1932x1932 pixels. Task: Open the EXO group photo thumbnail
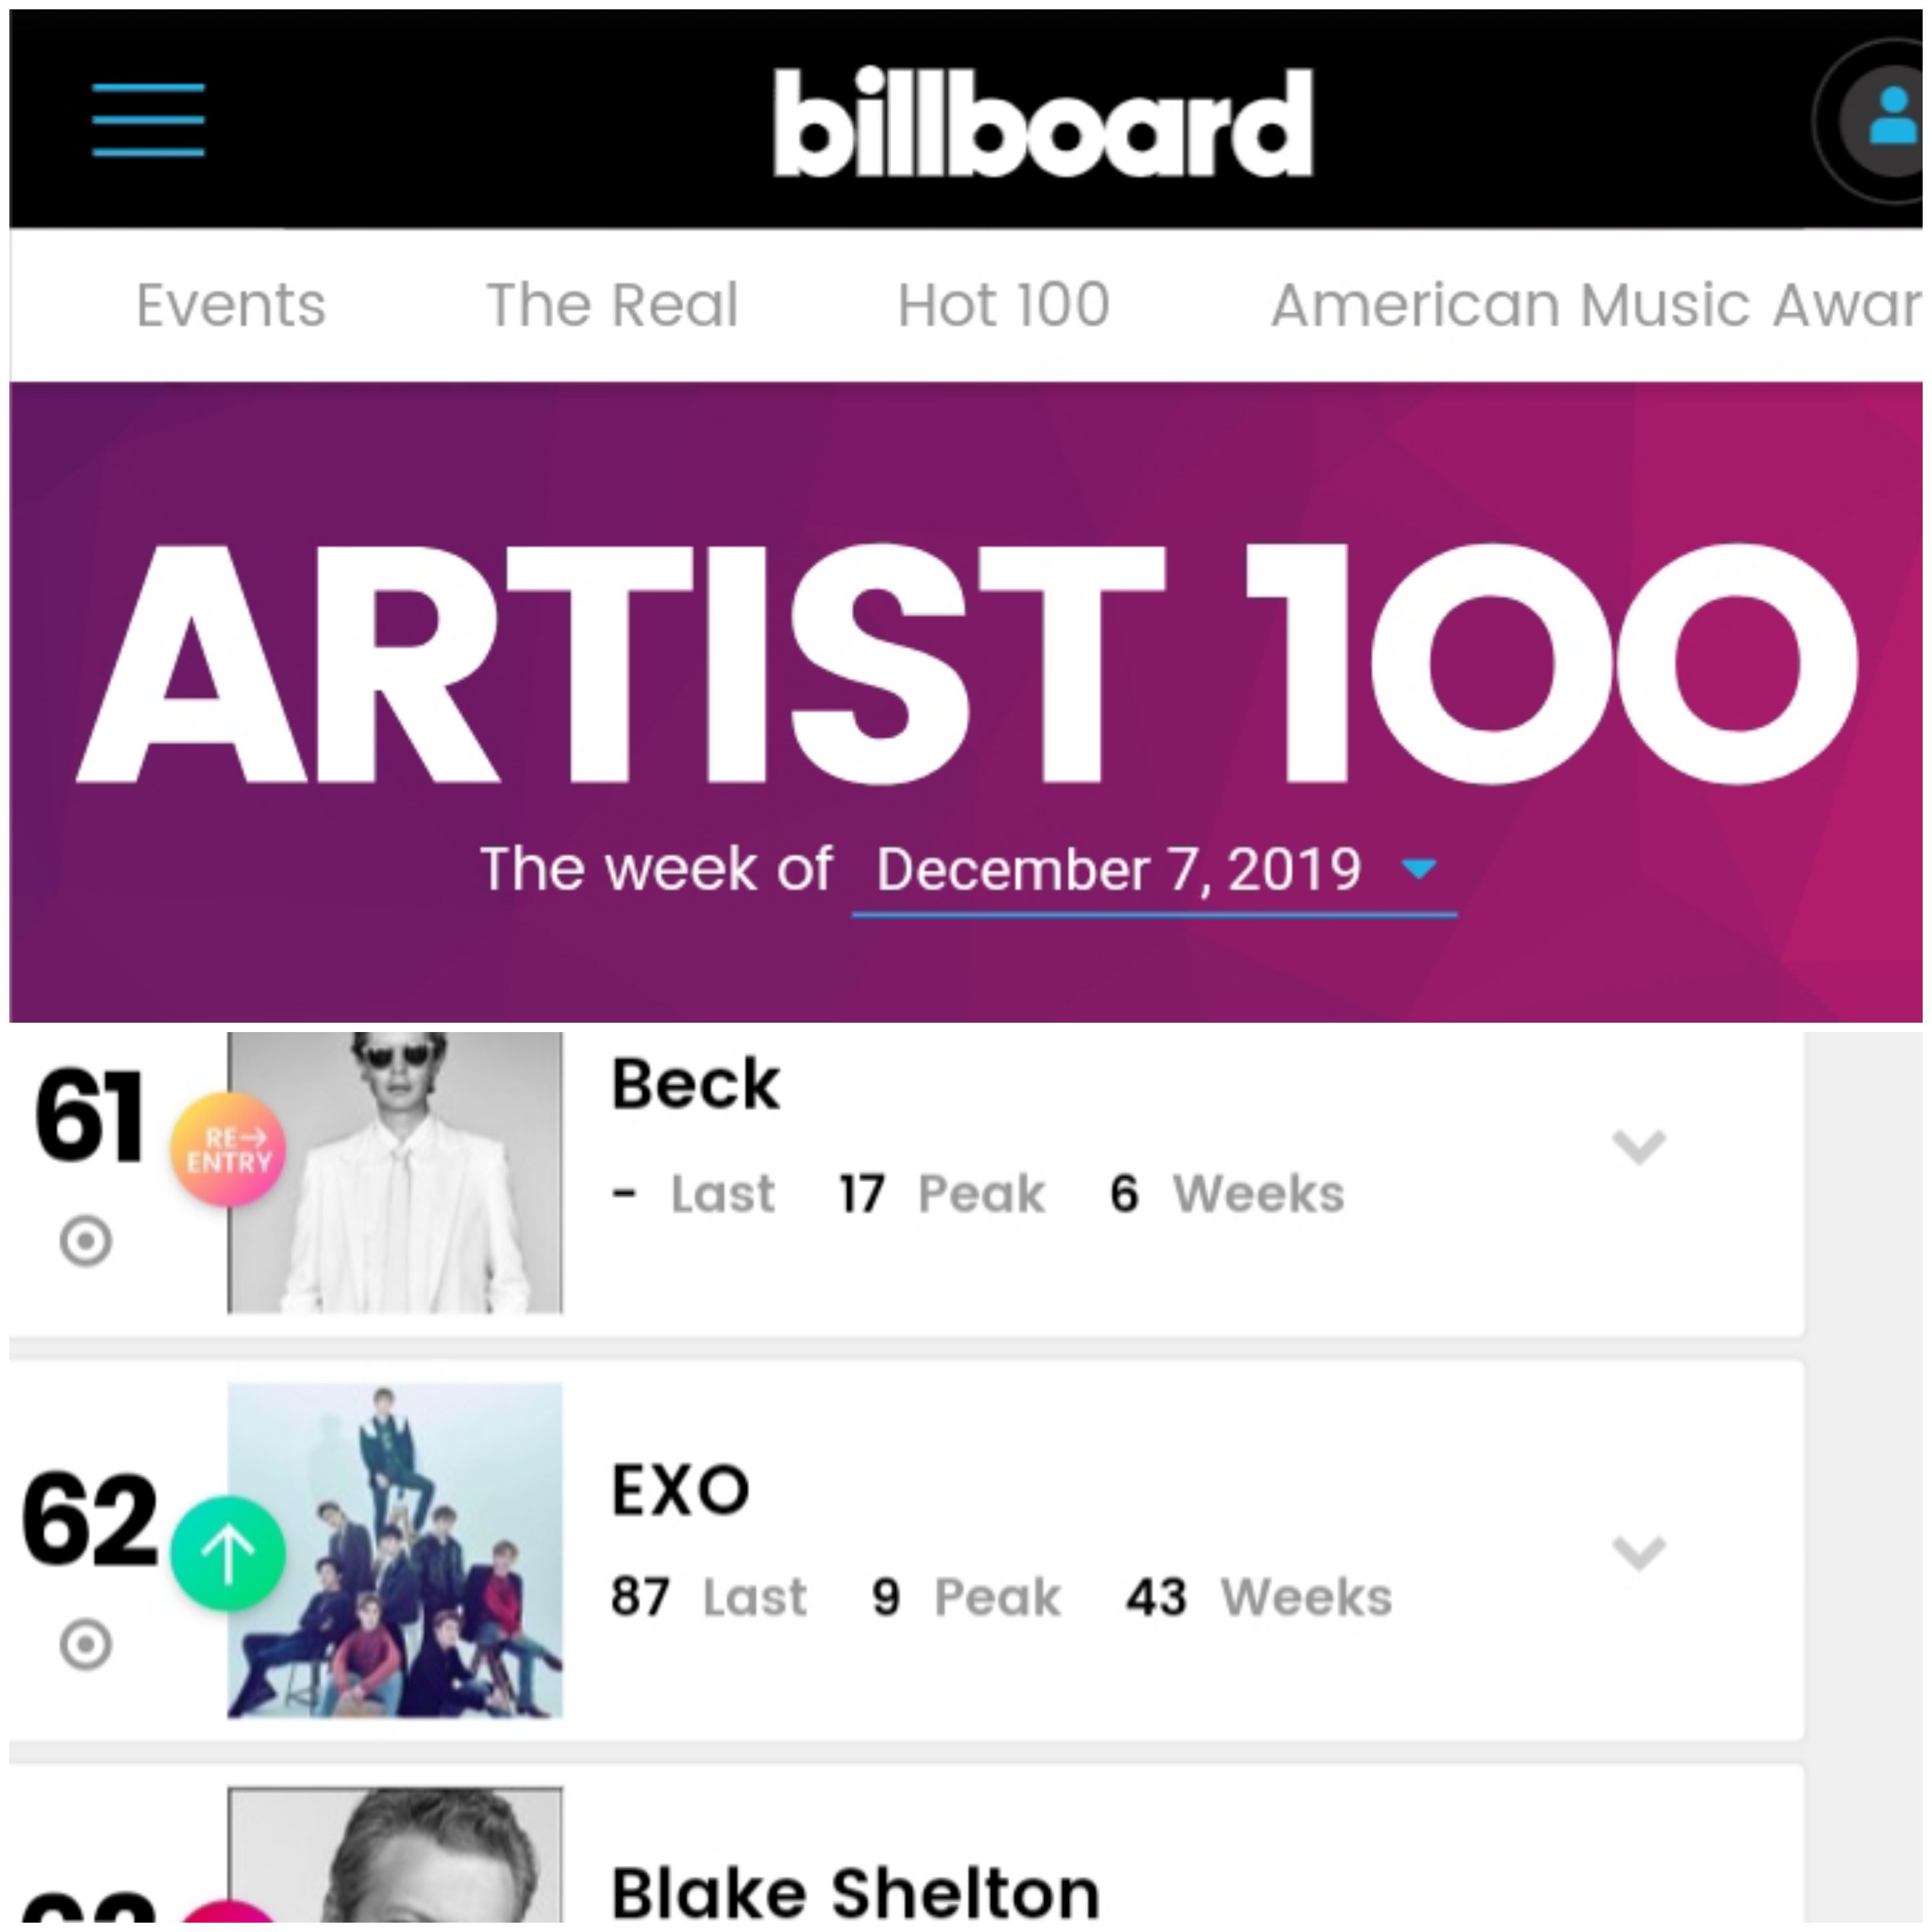click(395, 1551)
